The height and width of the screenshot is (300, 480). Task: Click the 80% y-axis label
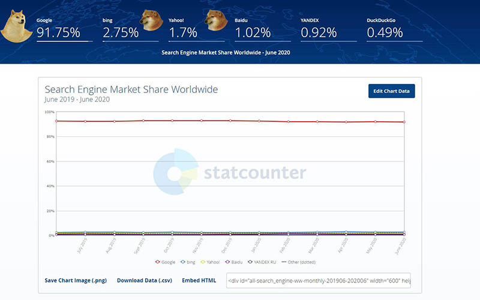[x=50, y=137]
